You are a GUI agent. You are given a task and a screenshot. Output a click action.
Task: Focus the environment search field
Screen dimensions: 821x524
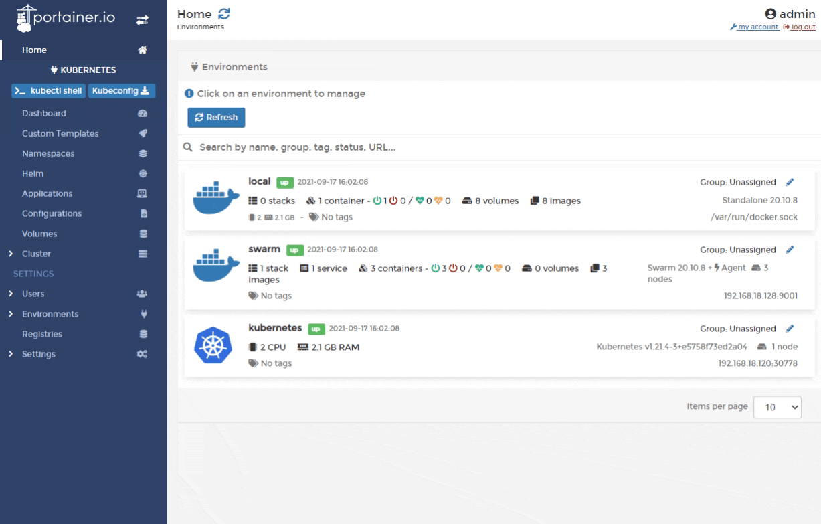499,147
